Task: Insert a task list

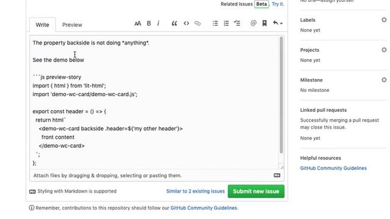Action: tap(237, 23)
